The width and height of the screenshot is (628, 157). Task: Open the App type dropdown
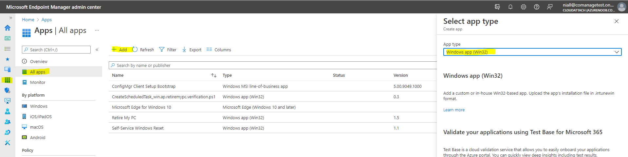point(532,52)
